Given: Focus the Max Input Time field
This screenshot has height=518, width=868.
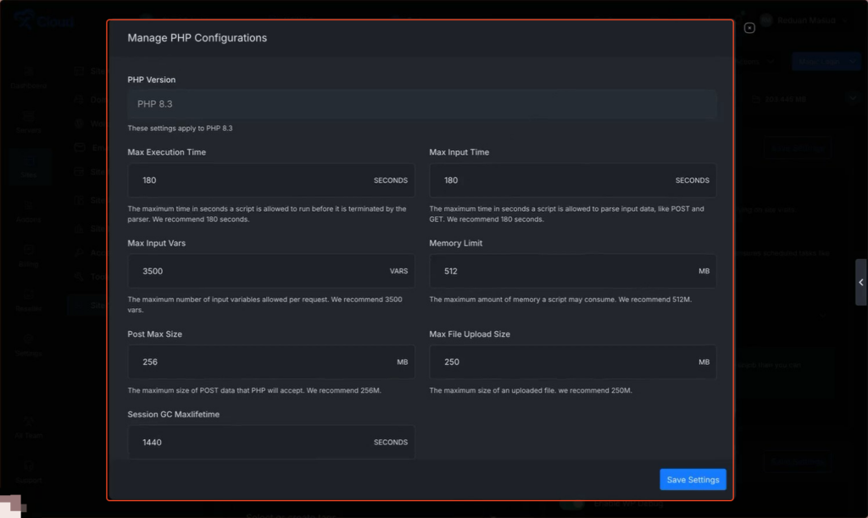Looking at the screenshot, I should click(551, 180).
